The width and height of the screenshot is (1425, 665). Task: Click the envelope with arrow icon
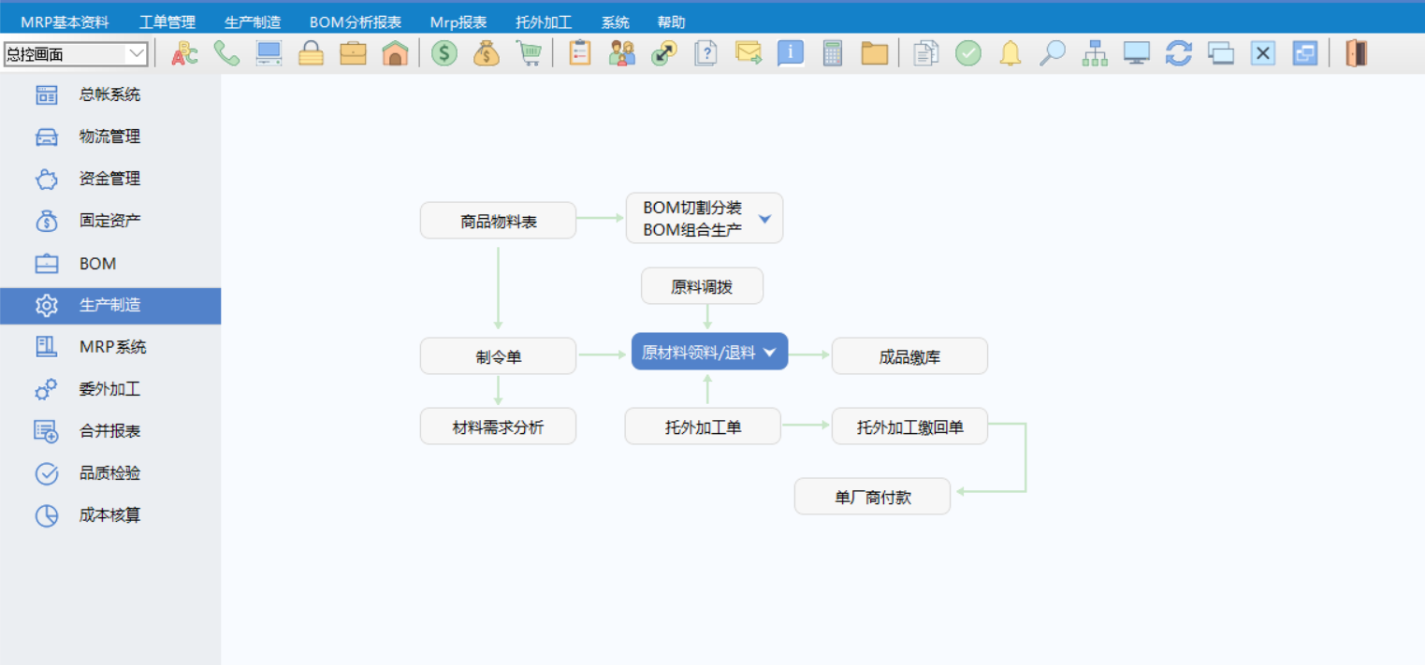749,53
